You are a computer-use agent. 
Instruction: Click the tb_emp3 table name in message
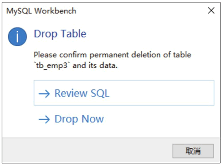point(52,65)
